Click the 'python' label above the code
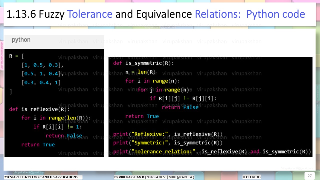This screenshot has height=180, width=320. [x=21, y=40]
